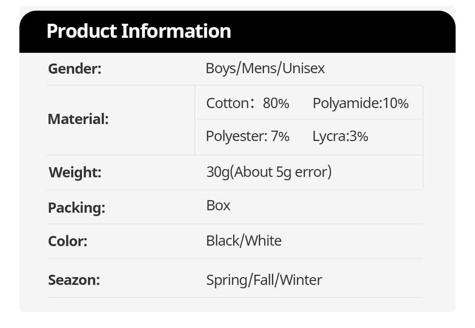Click the Product Information heading

tap(139, 31)
